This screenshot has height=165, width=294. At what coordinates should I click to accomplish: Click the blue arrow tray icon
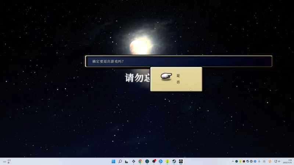(x=255, y=161)
